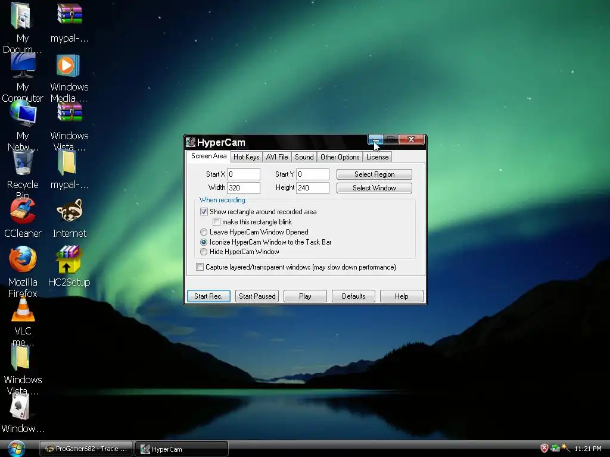The image size is (610, 457).
Task: Click the Start Paused button
Action: pos(257,296)
